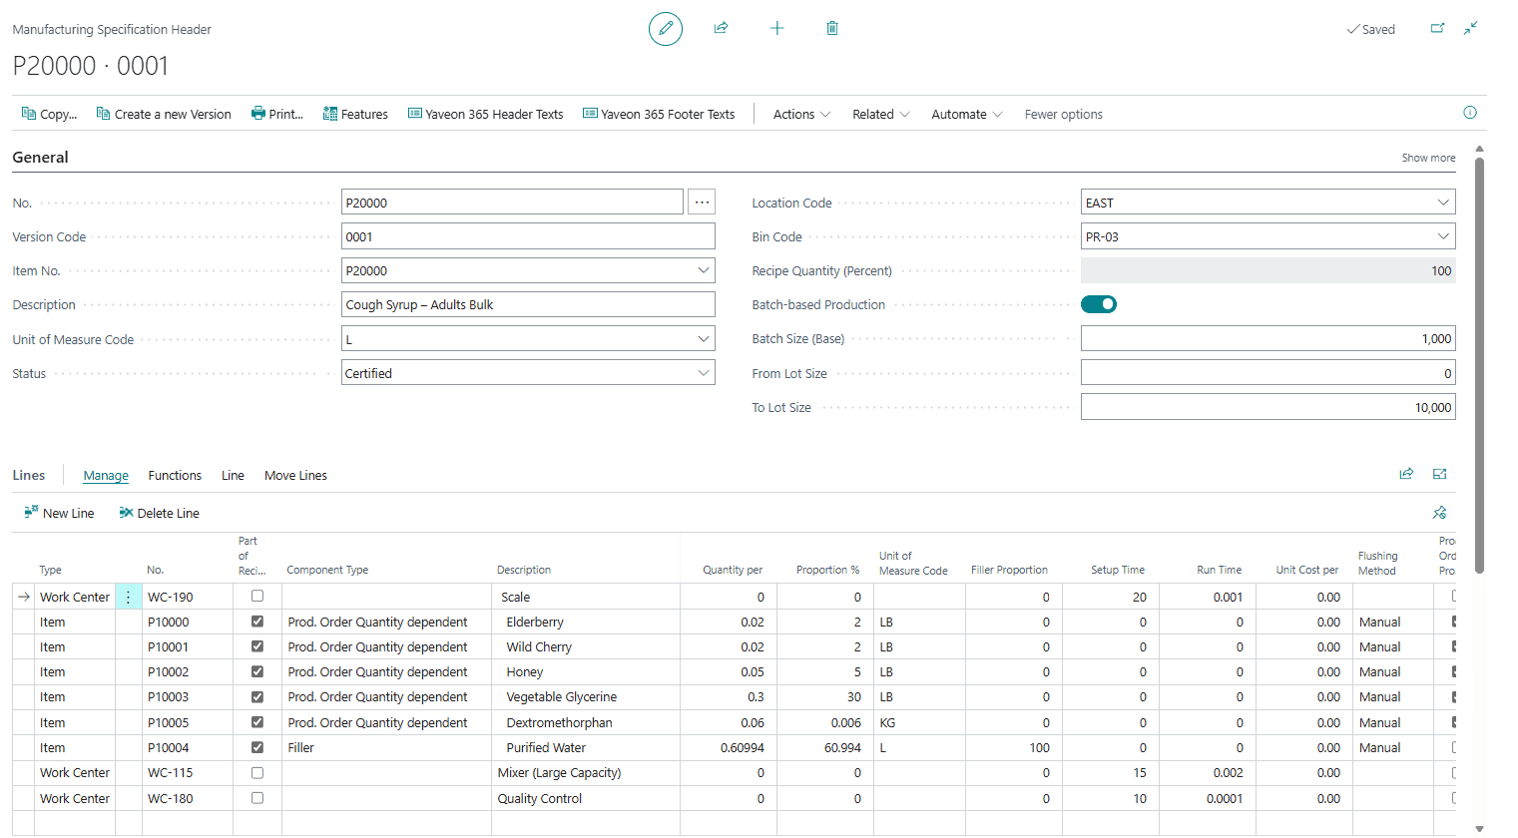Toggle Part of Recipe checkbox for P10001
This screenshot has height=838, width=1518.
[257, 646]
